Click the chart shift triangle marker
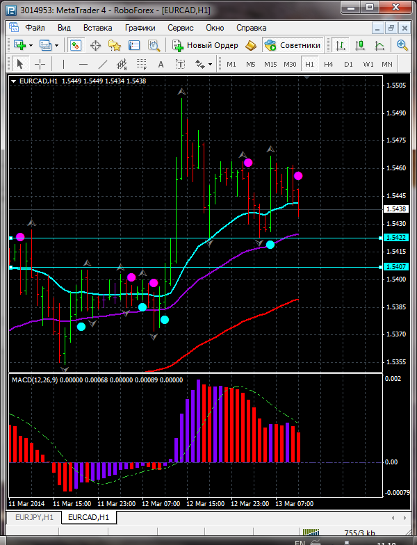 306,78
